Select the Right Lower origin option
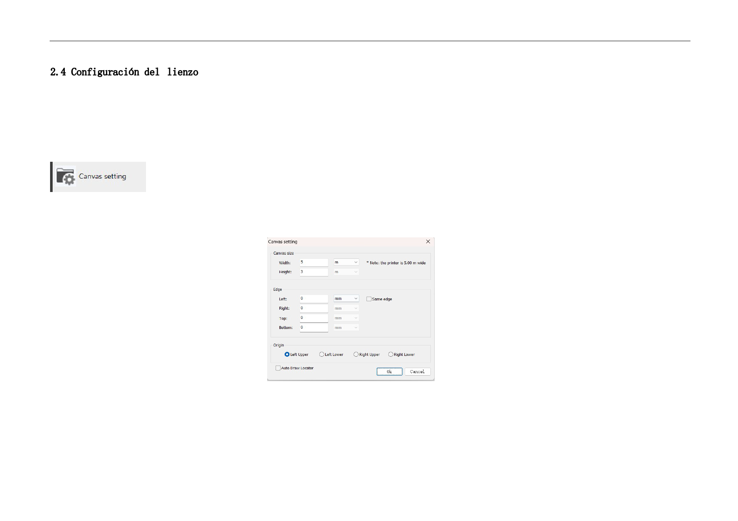This screenshot has width=738, height=521. [390, 355]
